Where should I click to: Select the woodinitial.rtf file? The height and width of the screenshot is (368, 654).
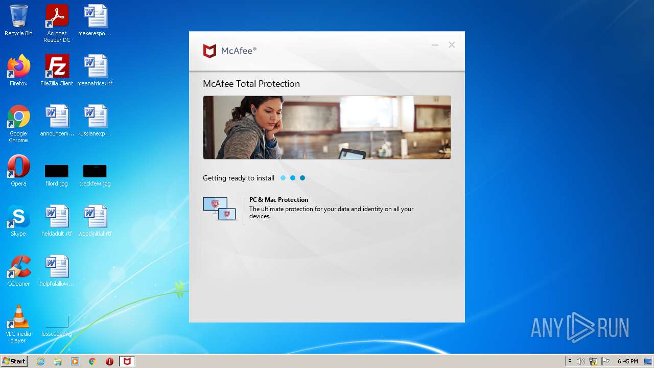95,221
